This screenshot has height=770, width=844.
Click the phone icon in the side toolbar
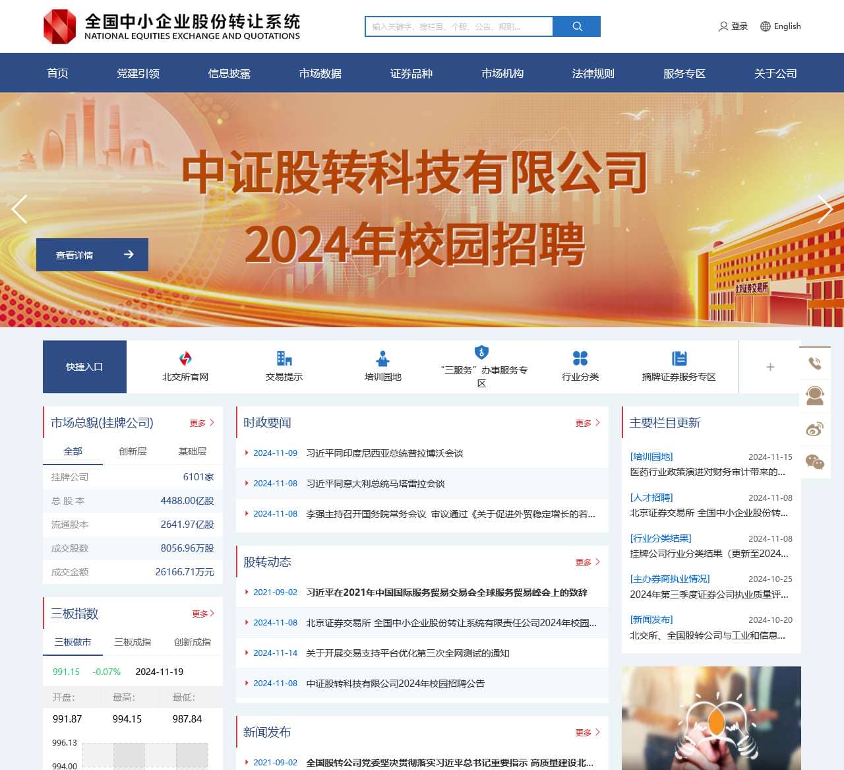[815, 363]
